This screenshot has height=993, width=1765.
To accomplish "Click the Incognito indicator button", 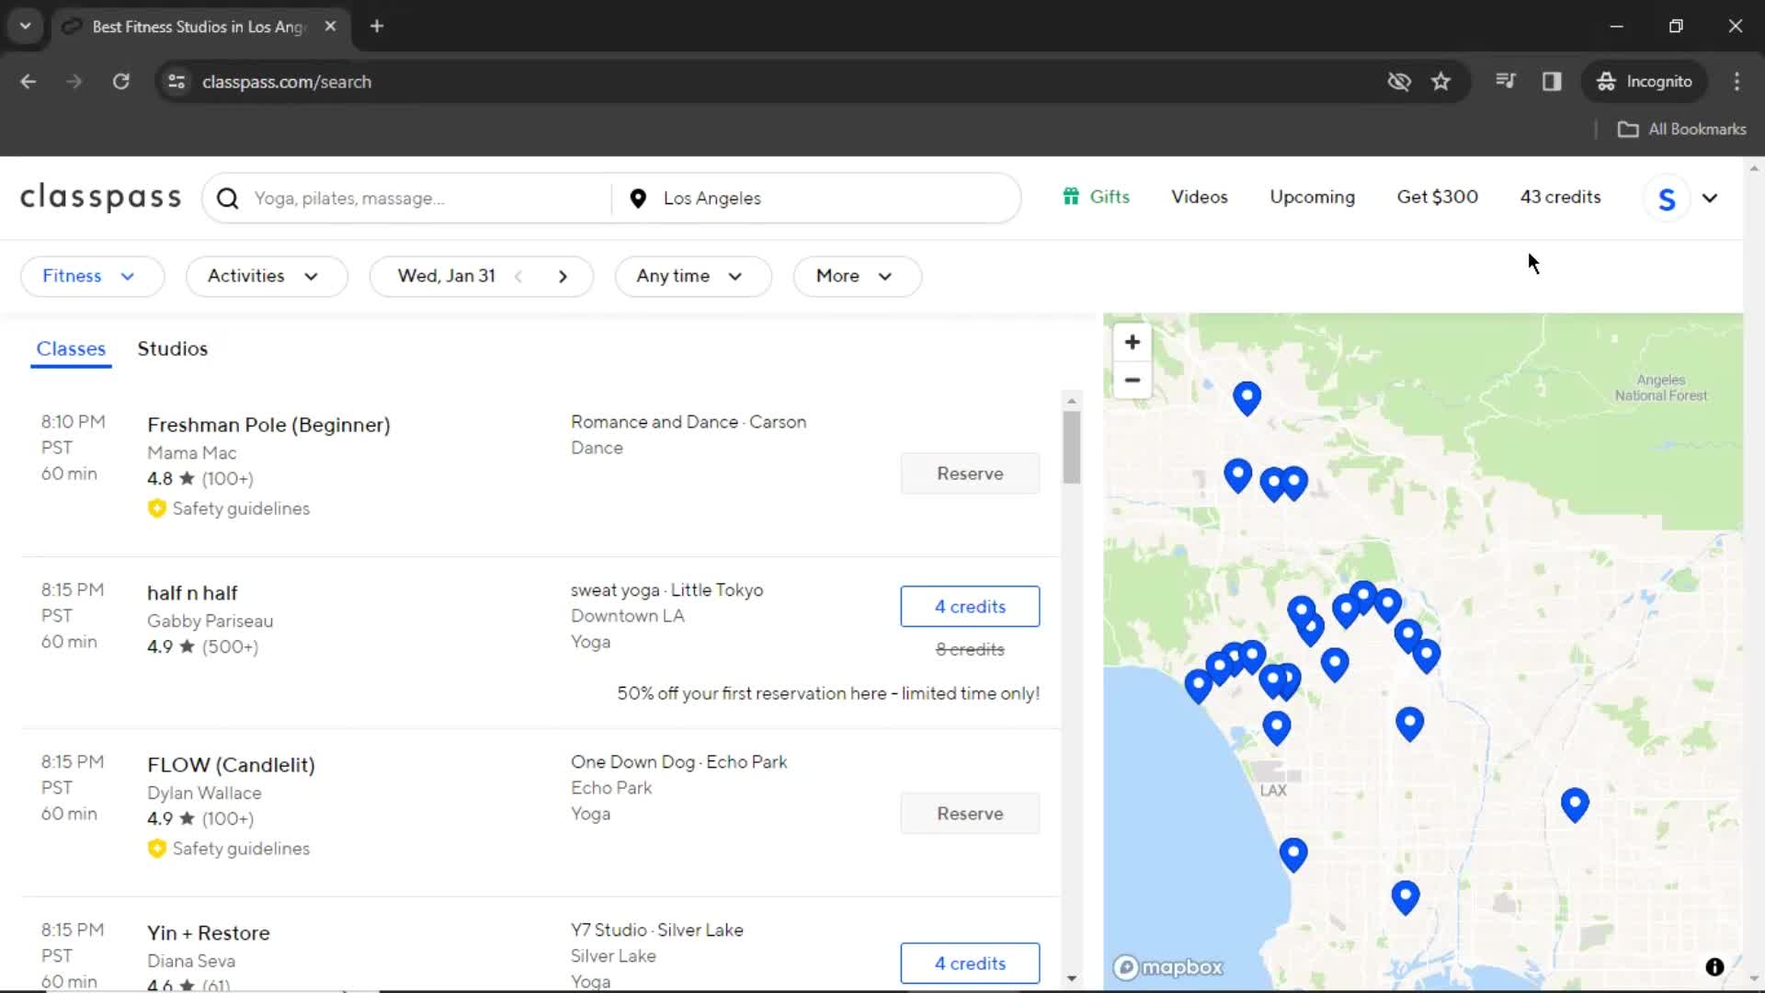I will (1645, 82).
